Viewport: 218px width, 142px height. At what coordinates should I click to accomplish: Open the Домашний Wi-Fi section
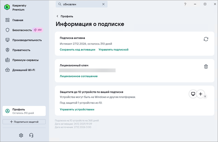point(23,70)
